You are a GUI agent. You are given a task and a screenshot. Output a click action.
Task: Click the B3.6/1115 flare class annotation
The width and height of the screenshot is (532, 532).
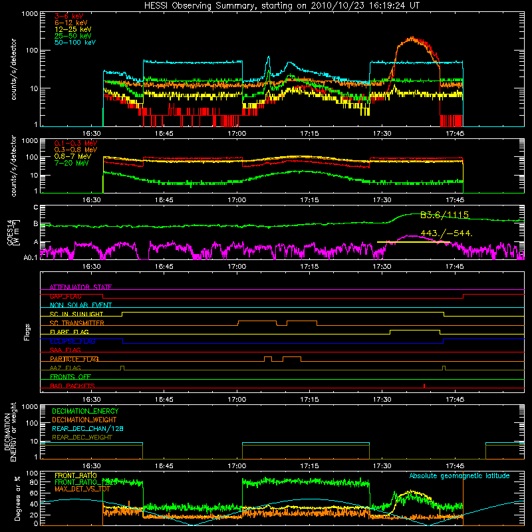point(444,215)
